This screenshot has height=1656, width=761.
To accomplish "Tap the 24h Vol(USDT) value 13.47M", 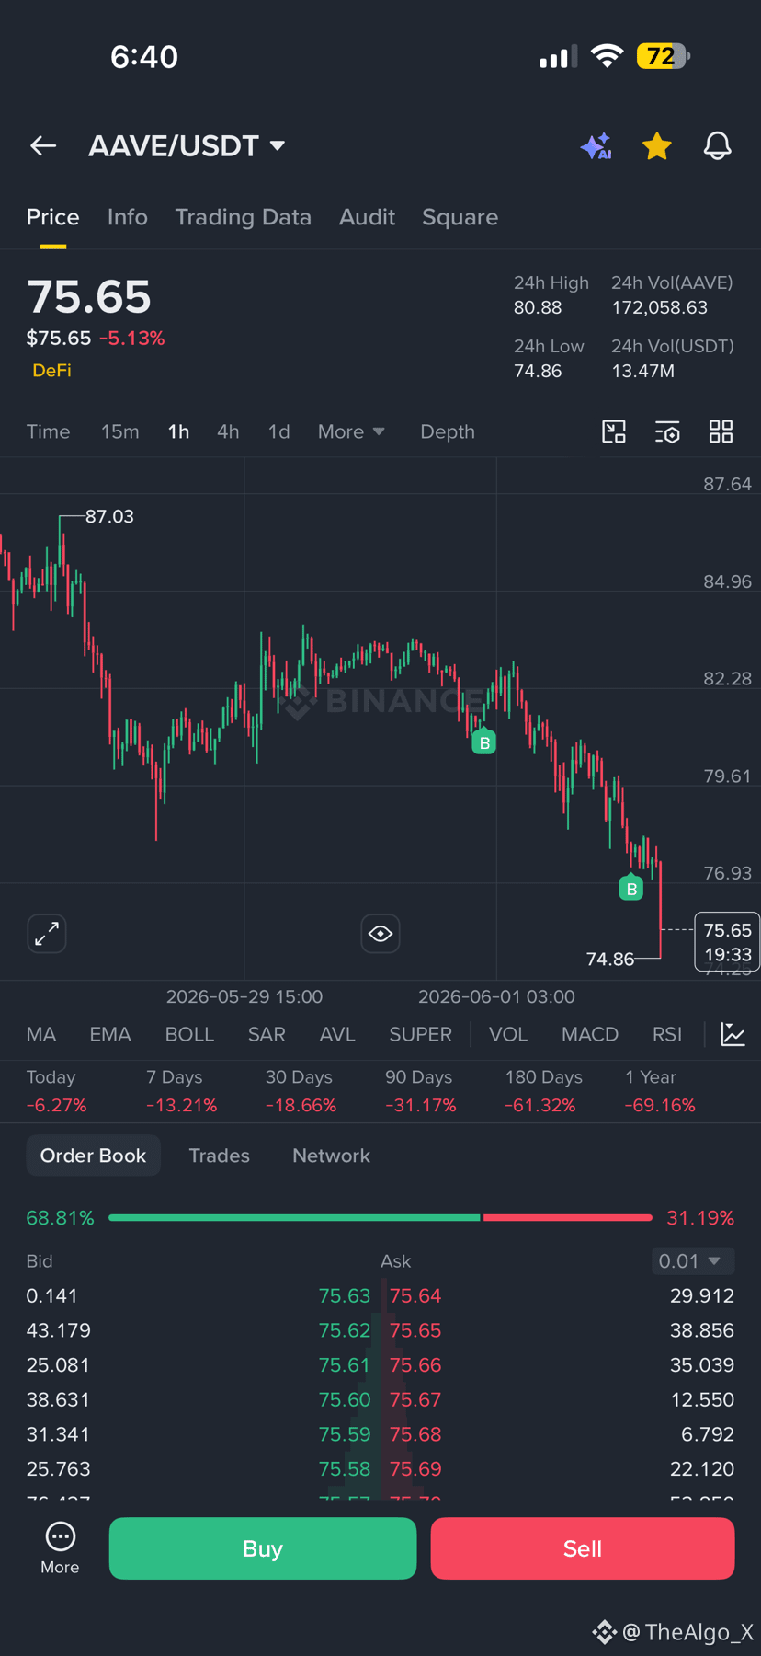I will [x=643, y=371].
